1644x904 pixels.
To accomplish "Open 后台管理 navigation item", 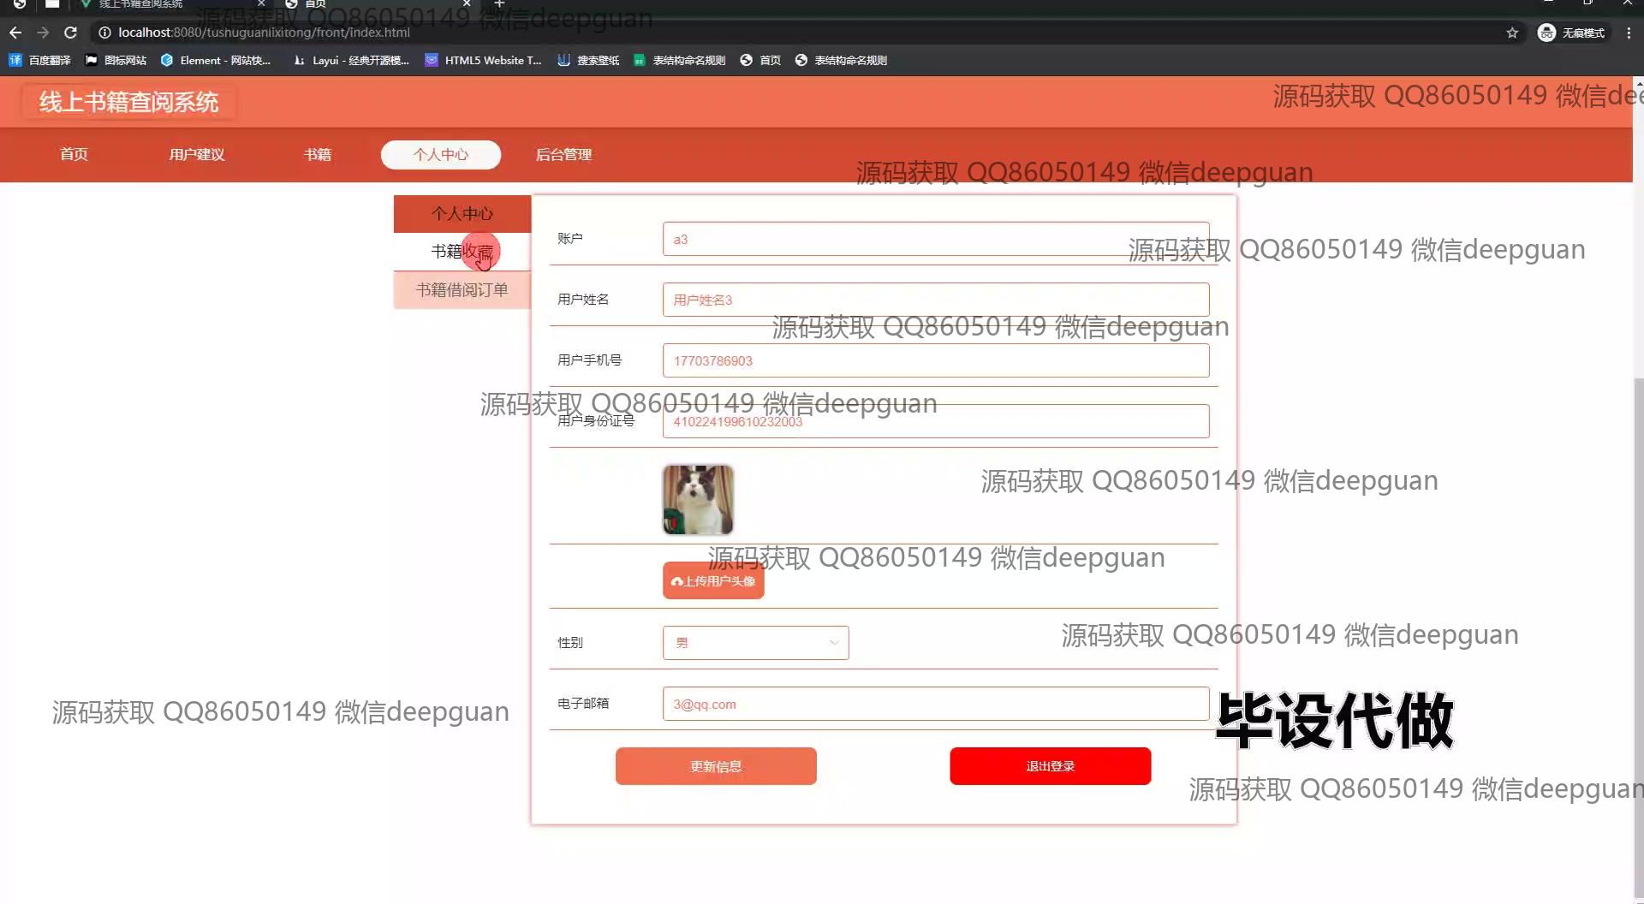I will coord(563,154).
